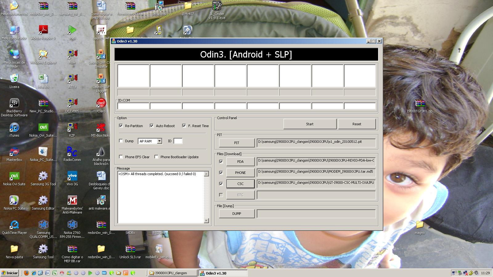Viewport: 493px width, 277px height.
Task: Select the Meu computador desktop icon
Action: coord(14,33)
